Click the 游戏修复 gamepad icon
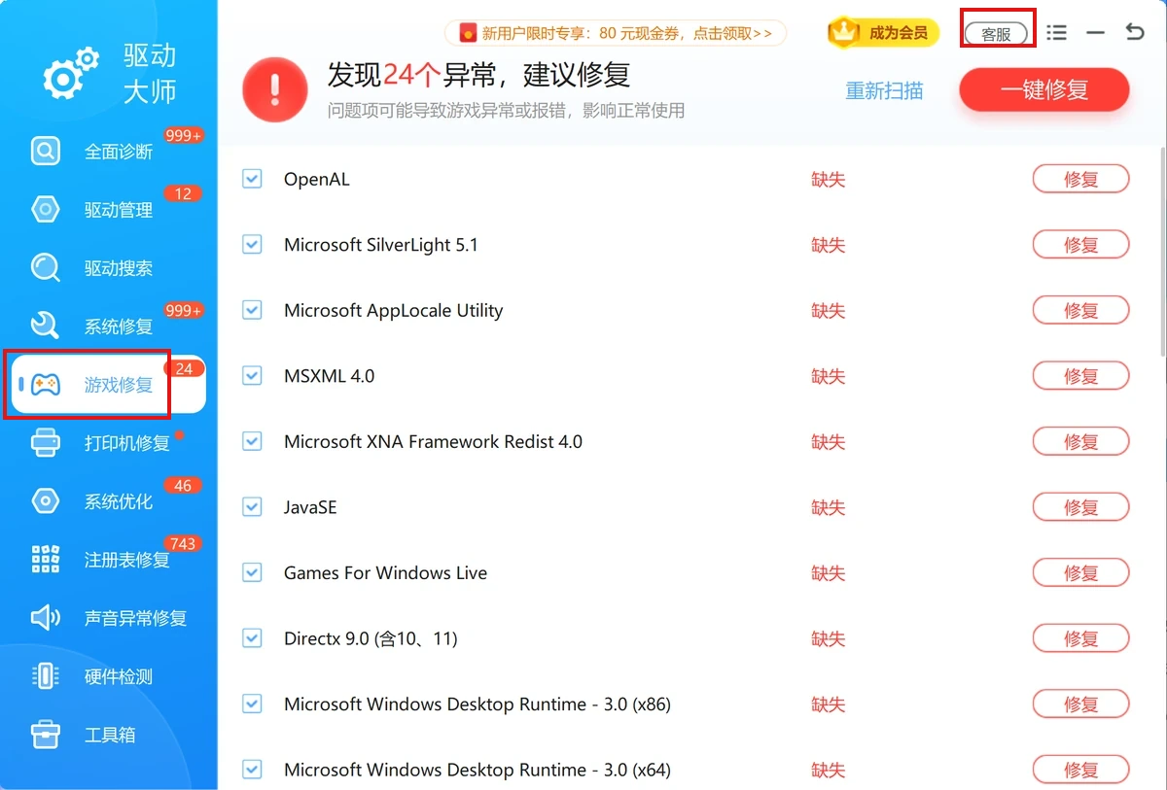The width and height of the screenshot is (1167, 790). [46, 385]
